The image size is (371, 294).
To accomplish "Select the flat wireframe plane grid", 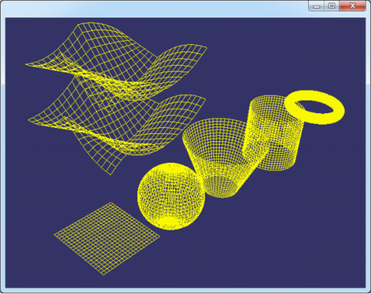I will coord(107,238).
